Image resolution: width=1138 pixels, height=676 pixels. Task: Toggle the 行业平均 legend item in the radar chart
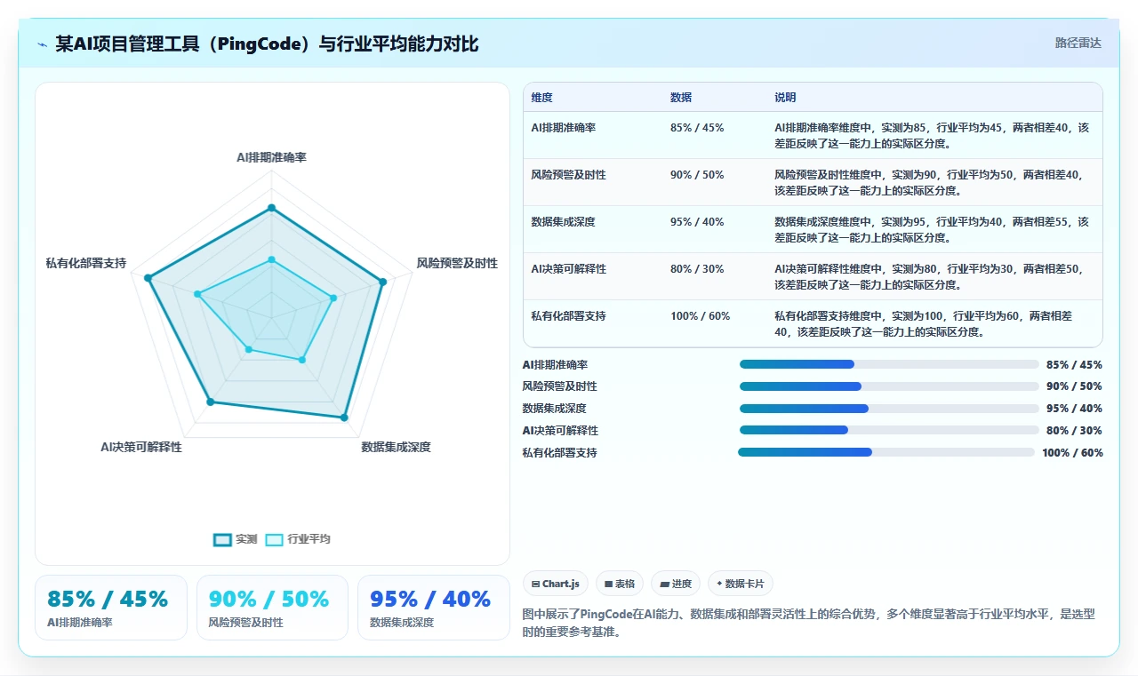coord(299,539)
